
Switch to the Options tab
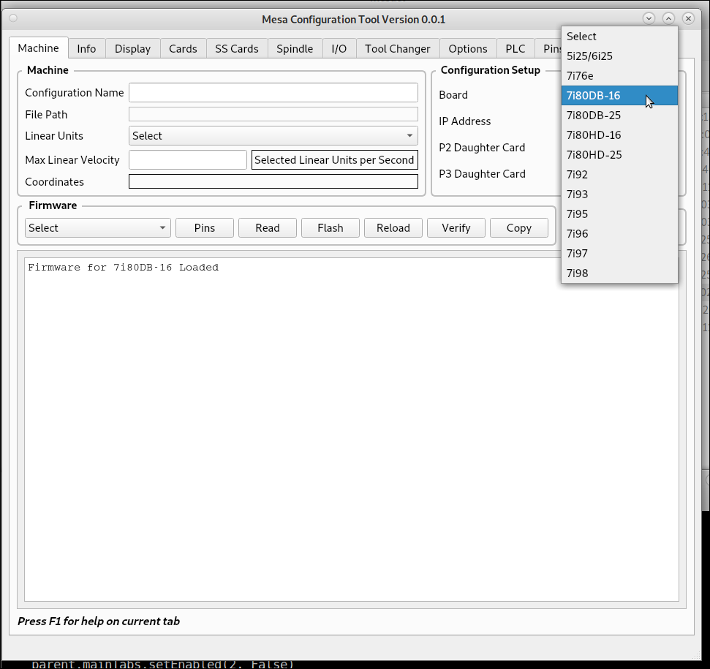[468, 48]
